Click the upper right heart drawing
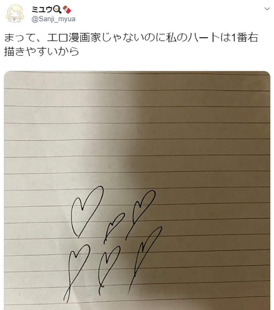 pyautogui.click(x=141, y=215)
